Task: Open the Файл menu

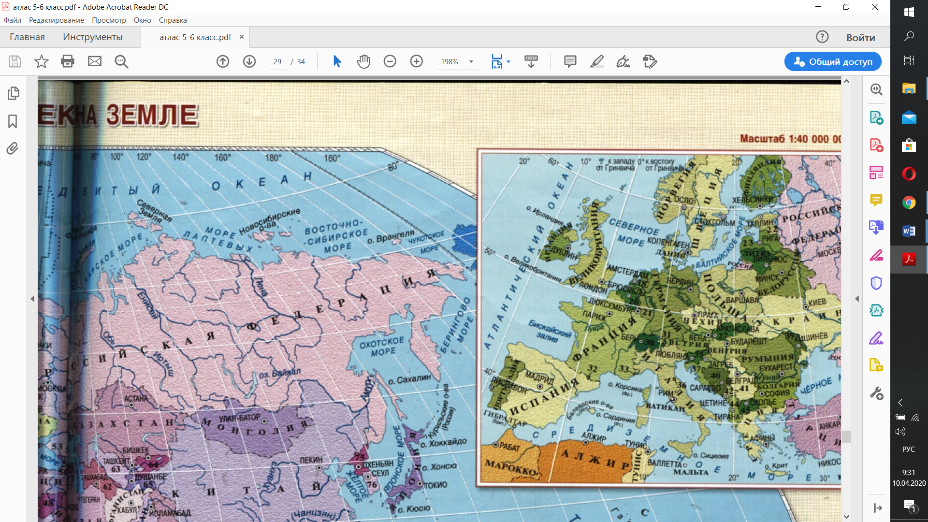Action: 13,20
